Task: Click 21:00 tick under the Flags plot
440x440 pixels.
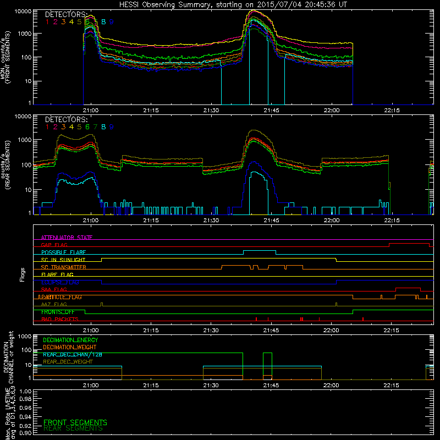Action: 91,331
